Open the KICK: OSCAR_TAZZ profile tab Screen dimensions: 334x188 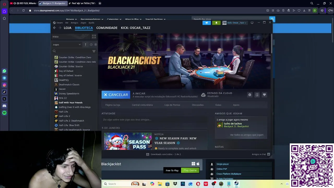(x=136, y=28)
